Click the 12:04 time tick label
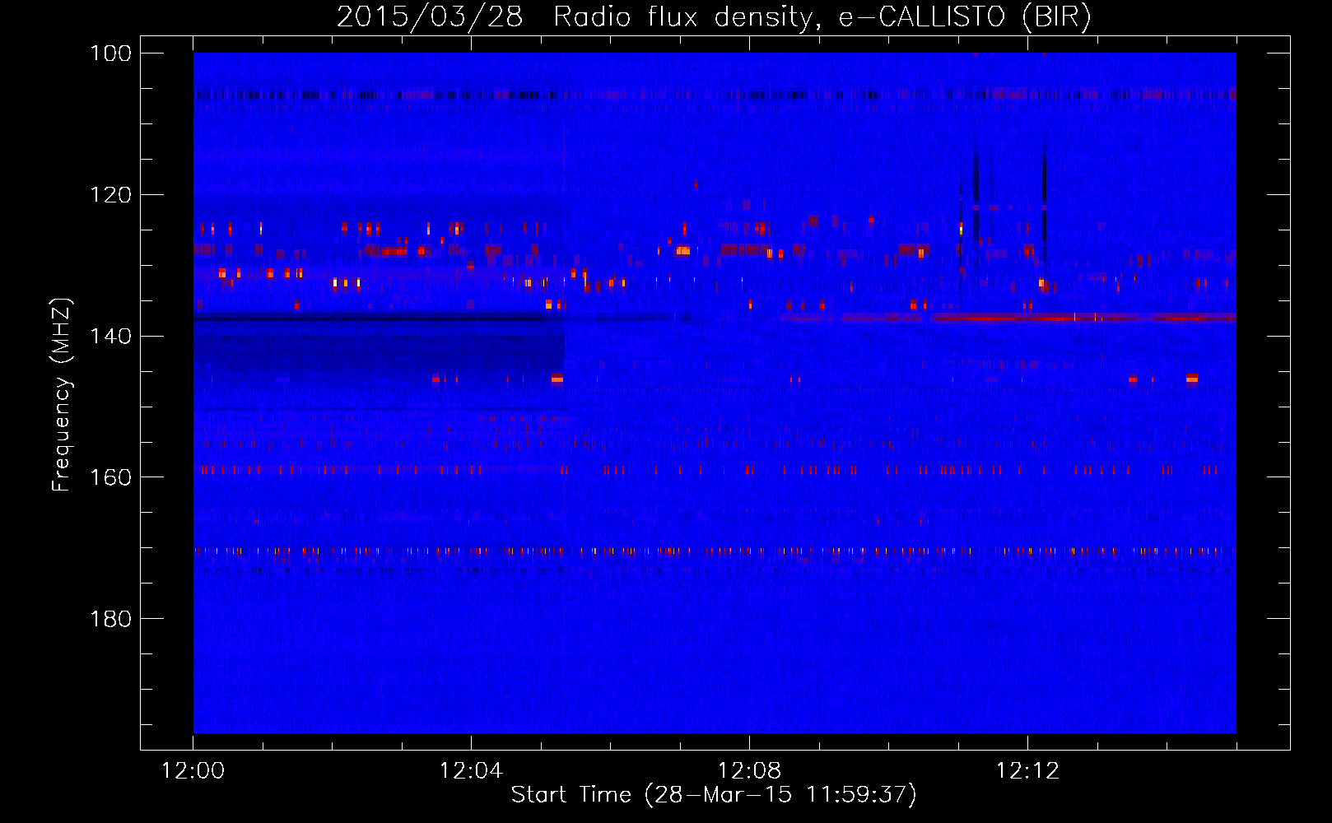 tap(471, 771)
